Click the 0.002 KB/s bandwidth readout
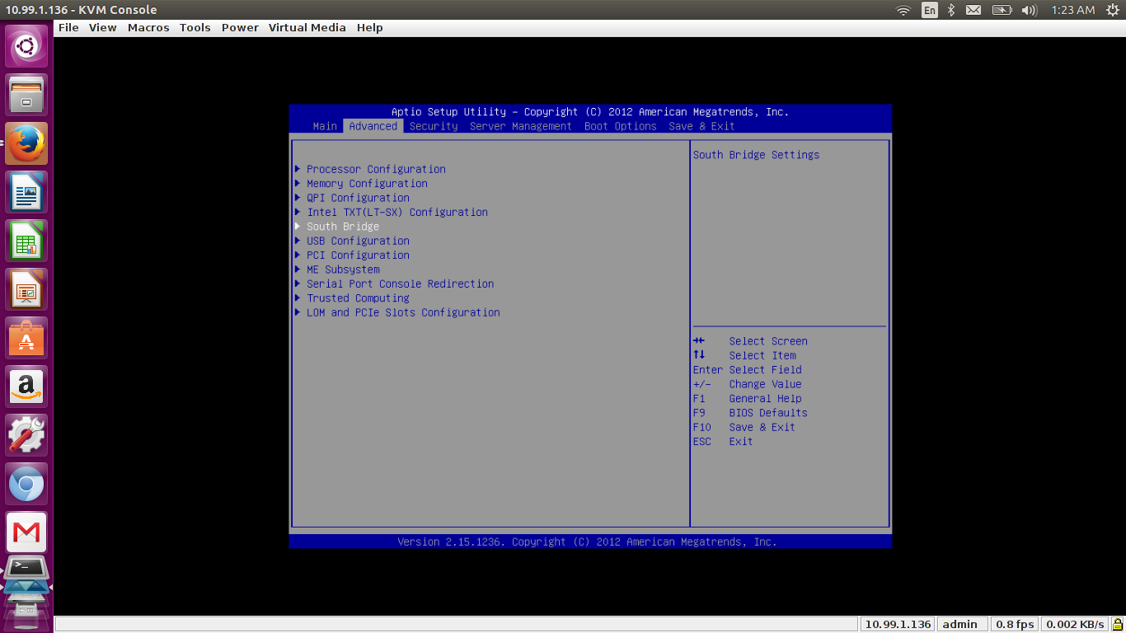1126x633 pixels. (1075, 624)
